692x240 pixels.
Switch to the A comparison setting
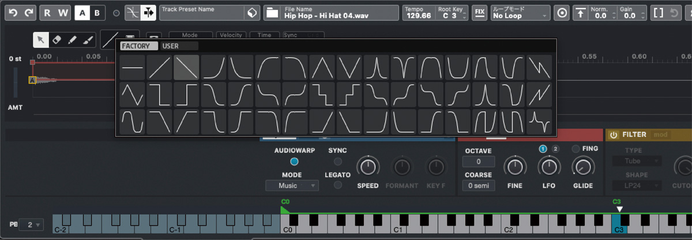(x=82, y=13)
